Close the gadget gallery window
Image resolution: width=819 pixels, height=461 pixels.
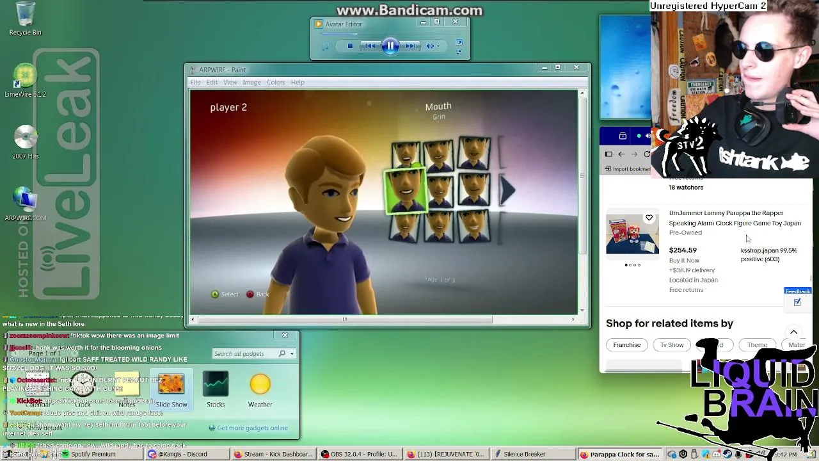click(285, 335)
